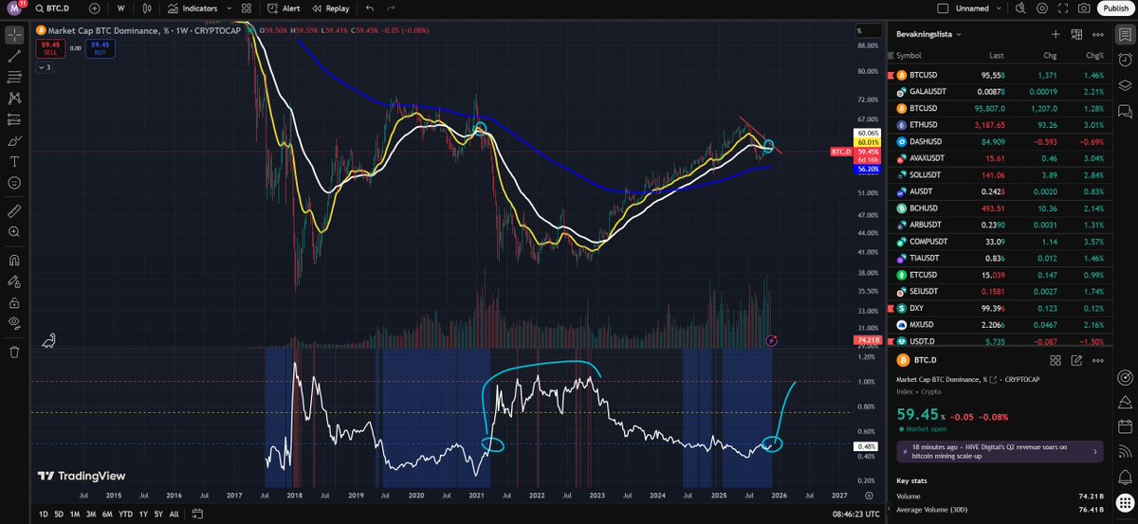
Task: Toggle hide all drawings eye icon
Action: pos(14,323)
